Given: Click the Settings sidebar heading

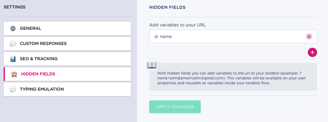Looking at the screenshot, I should coord(15,7).
